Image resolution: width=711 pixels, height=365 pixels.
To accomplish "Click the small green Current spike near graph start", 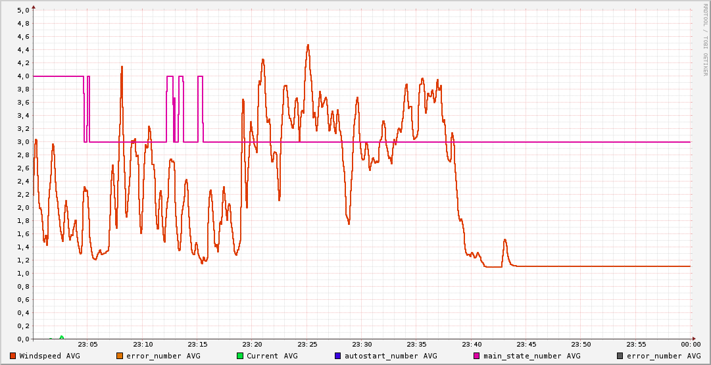I will [x=61, y=337].
